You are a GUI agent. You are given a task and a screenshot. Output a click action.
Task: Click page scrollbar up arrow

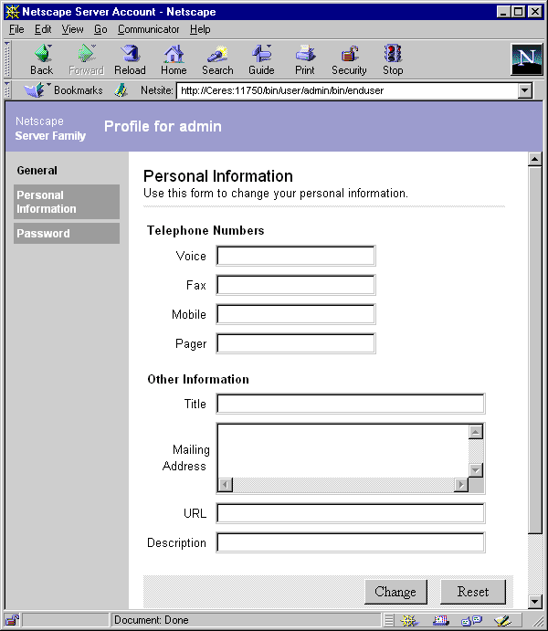pos(534,160)
